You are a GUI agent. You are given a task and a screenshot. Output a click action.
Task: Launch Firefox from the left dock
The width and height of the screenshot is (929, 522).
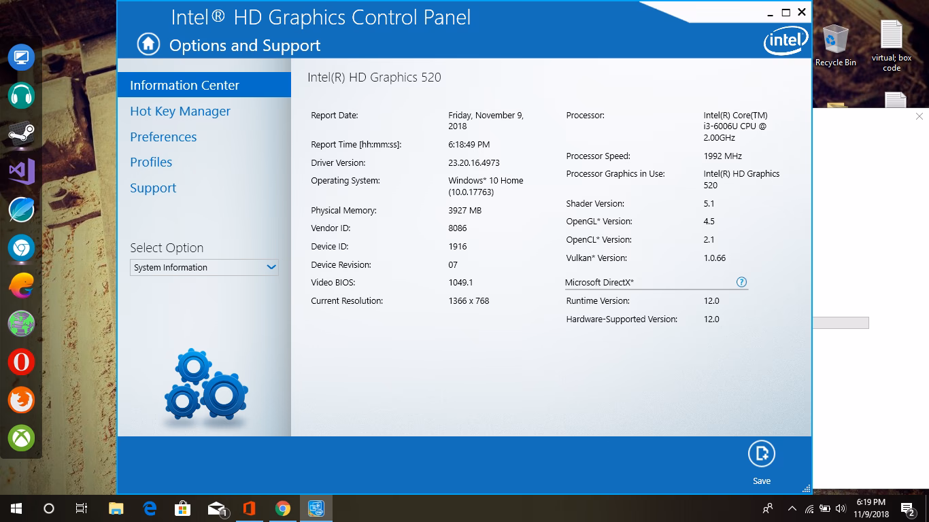pos(20,400)
